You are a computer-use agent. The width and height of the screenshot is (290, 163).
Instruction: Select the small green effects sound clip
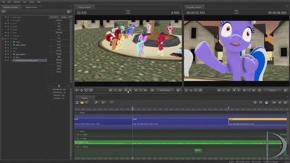pos(198,150)
